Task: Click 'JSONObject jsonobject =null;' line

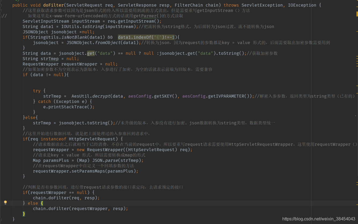Action: pos(59,32)
